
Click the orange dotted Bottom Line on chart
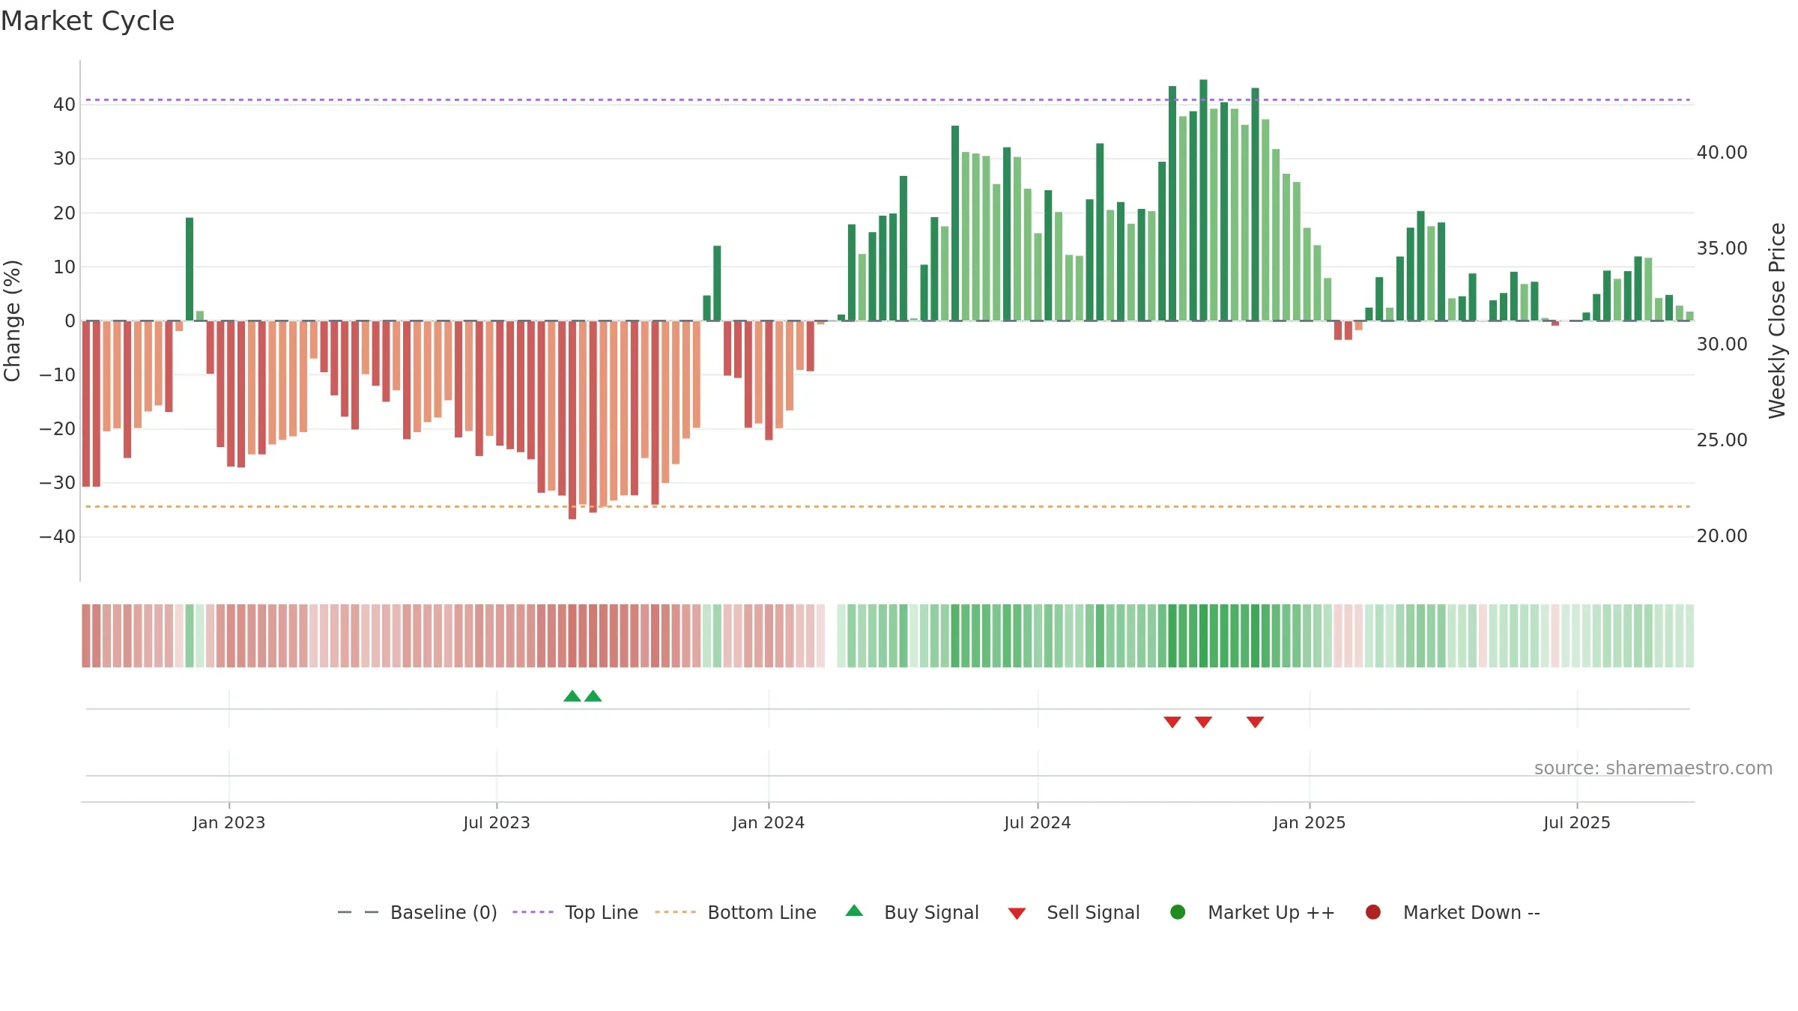tap(888, 507)
